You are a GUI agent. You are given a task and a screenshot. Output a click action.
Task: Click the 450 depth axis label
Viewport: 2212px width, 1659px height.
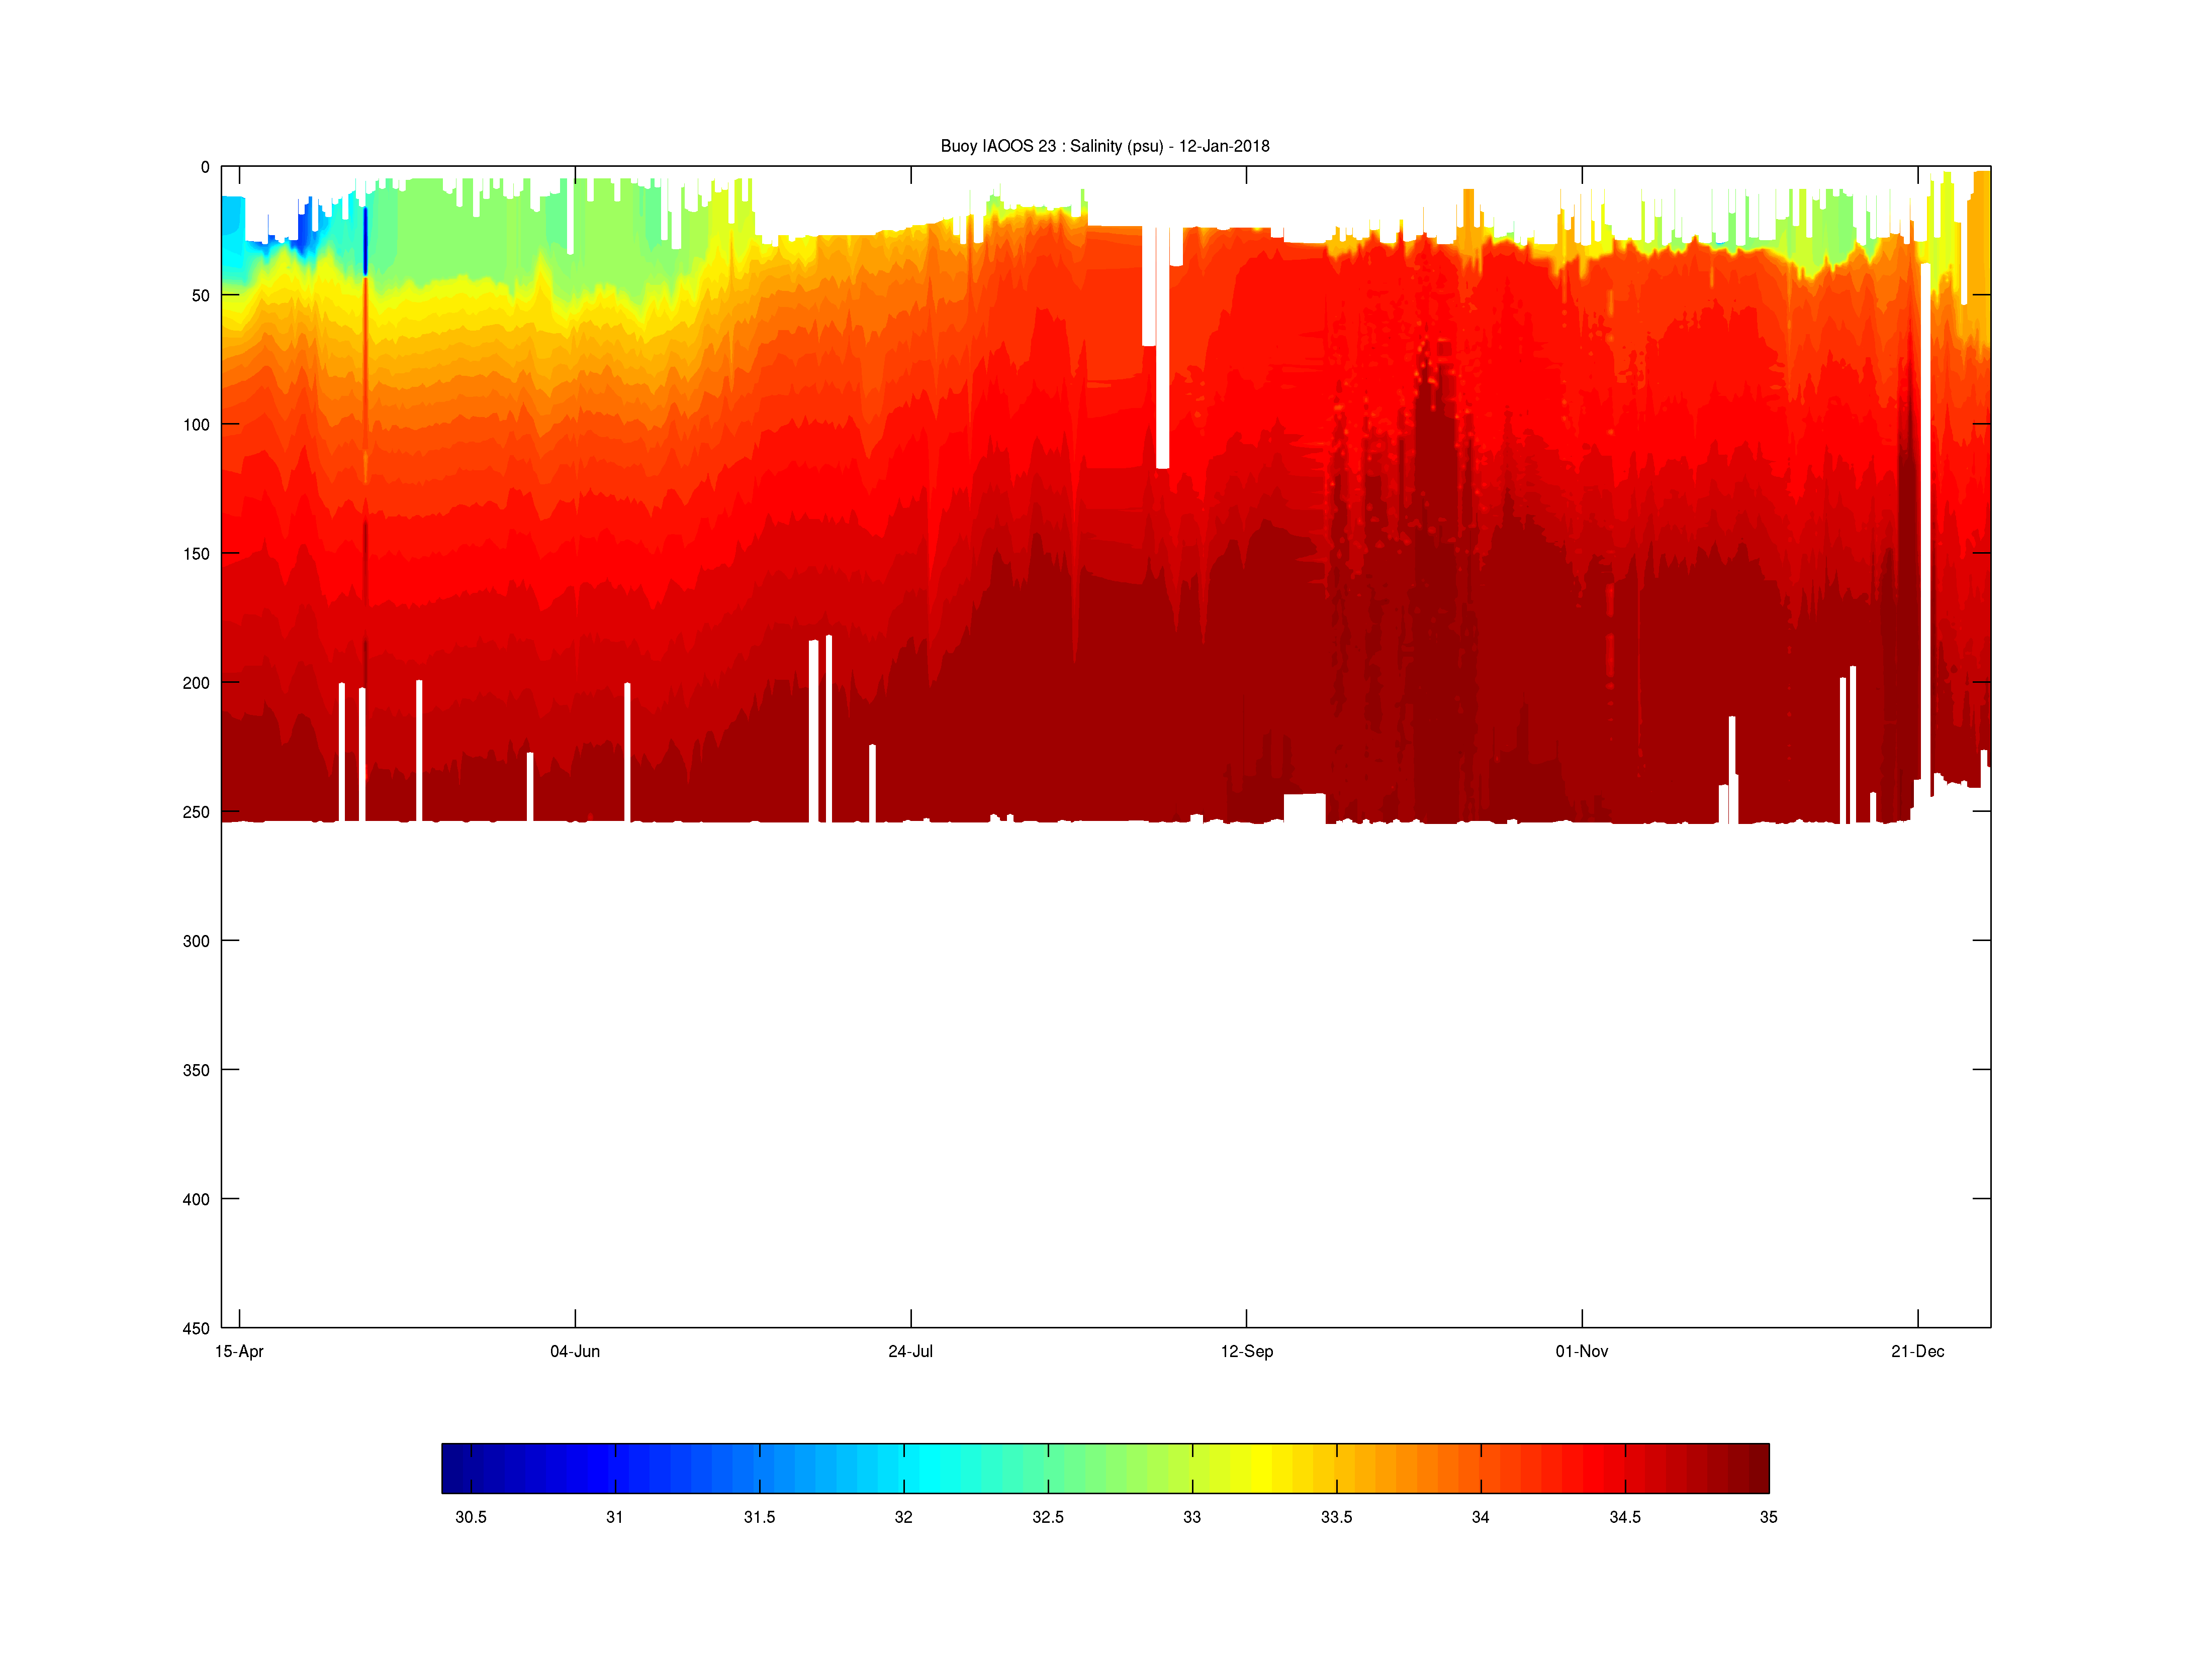(196, 1328)
